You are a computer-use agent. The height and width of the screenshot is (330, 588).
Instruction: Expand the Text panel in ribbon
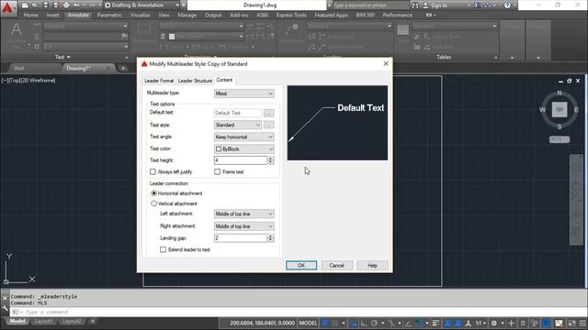[x=62, y=57]
